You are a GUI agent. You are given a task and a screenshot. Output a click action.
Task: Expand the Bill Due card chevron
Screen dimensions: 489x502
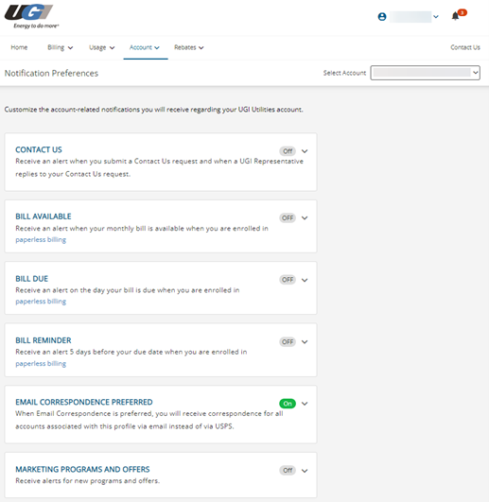pyautogui.click(x=305, y=280)
